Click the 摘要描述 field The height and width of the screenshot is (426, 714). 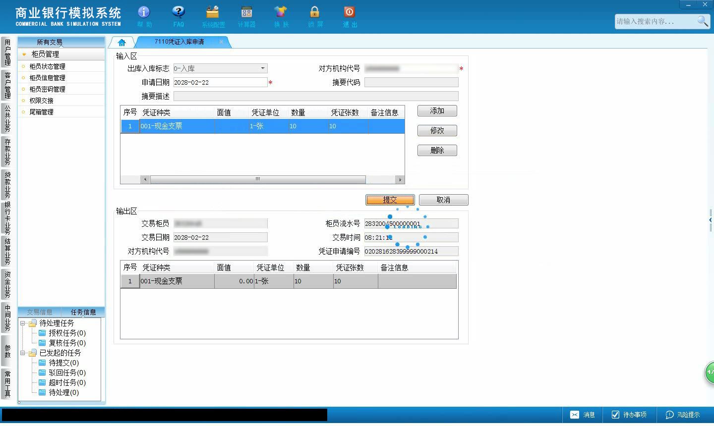pyautogui.click(x=316, y=96)
